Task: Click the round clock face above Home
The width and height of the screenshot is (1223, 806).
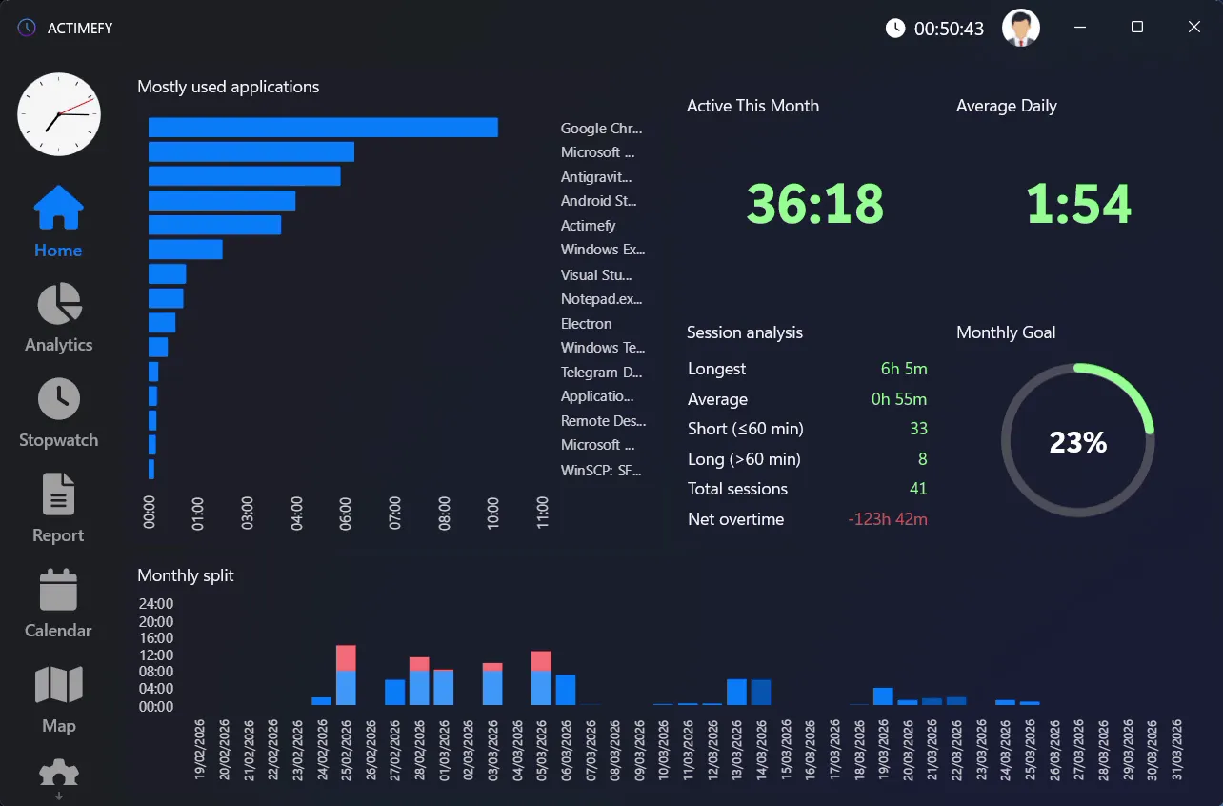Action: click(x=58, y=114)
